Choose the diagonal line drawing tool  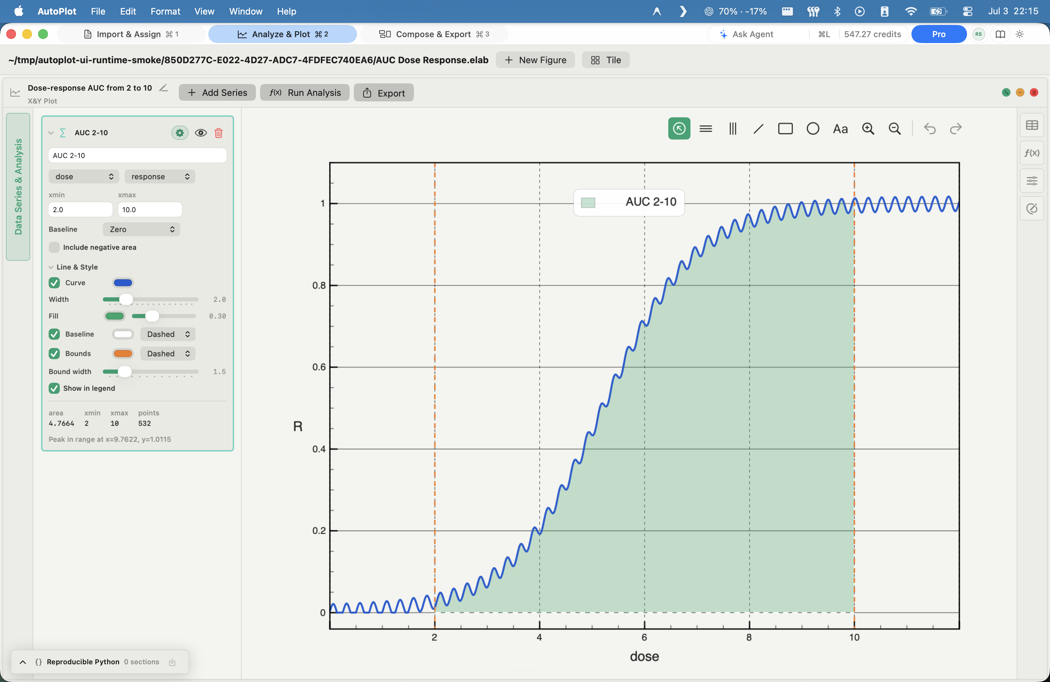point(758,128)
